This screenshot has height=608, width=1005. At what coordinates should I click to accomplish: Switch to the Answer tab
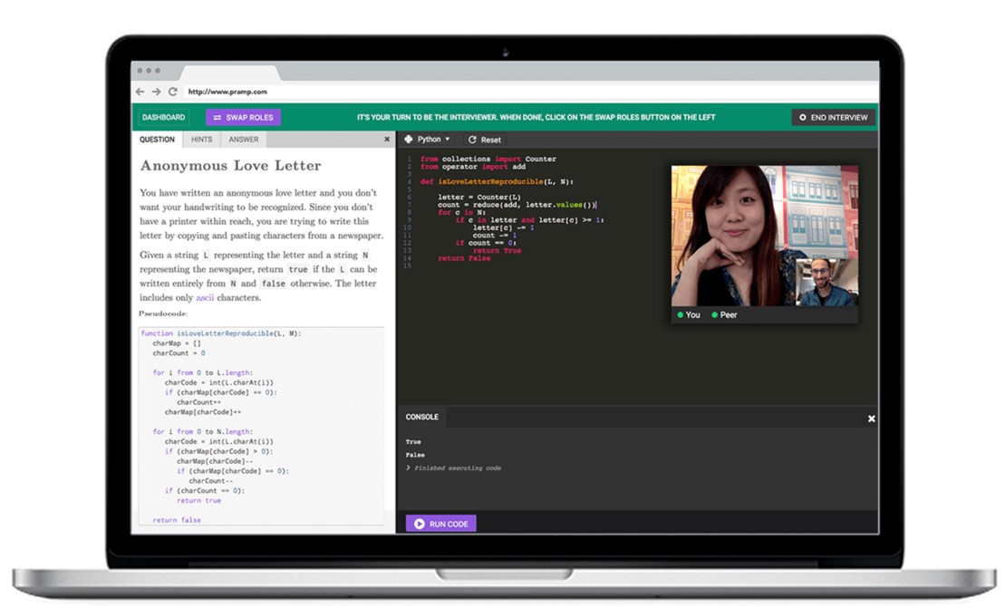[244, 139]
